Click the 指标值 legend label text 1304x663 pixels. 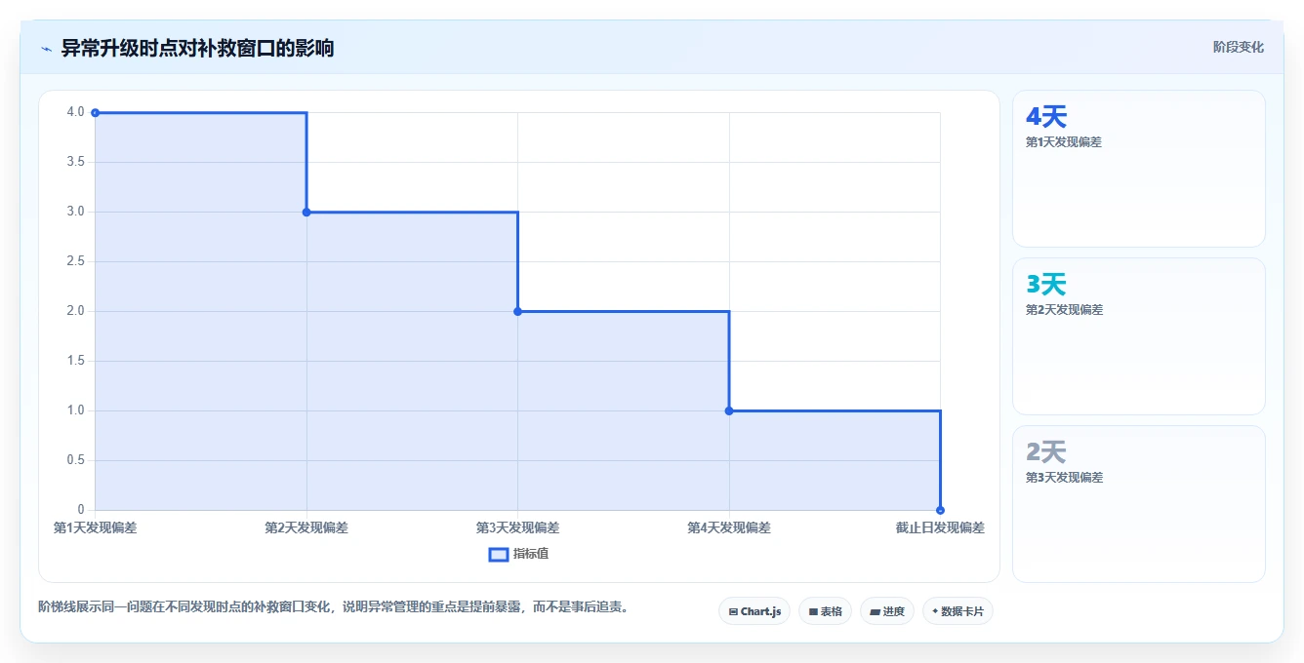[x=531, y=554]
